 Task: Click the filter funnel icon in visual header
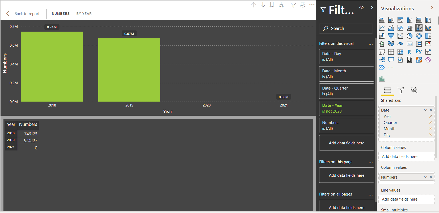(x=293, y=5)
